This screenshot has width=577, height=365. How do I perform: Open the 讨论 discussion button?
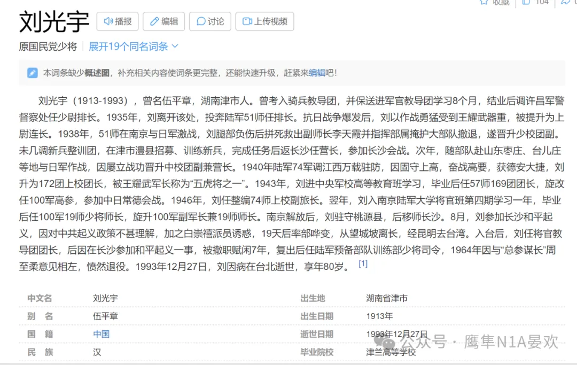click(210, 21)
